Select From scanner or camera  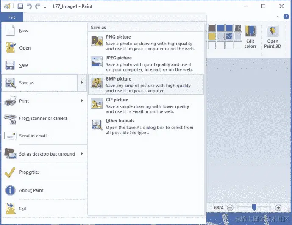[44, 118]
